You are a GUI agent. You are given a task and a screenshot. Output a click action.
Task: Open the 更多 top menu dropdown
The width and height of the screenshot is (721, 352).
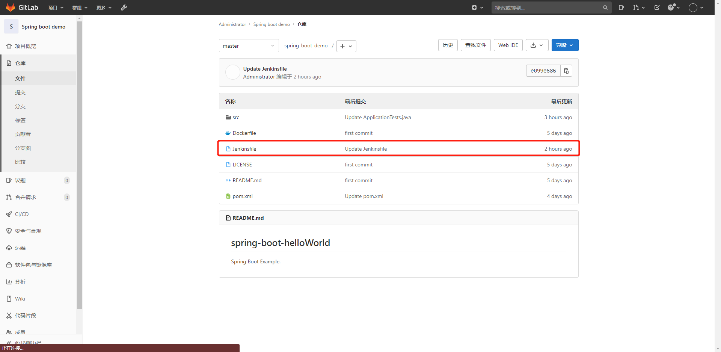[x=104, y=8]
